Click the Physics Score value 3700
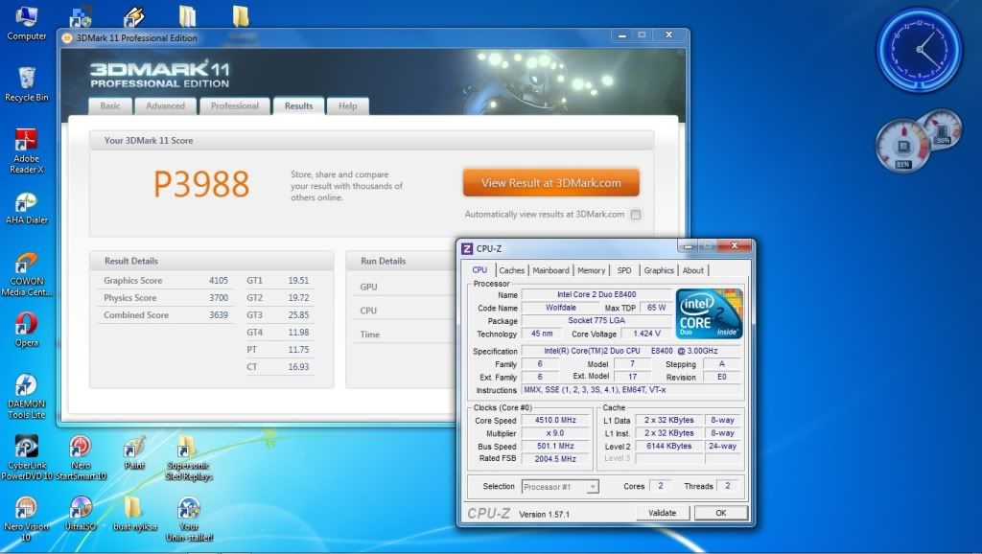Image resolution: width=982 pixels, height=554 pixels. point(219,298)
